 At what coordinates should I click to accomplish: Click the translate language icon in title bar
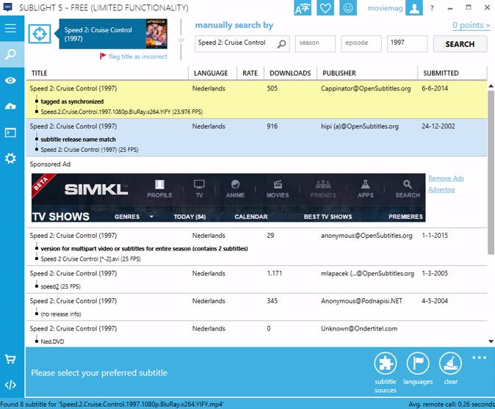pyautogui.click(x=303, y=8)
